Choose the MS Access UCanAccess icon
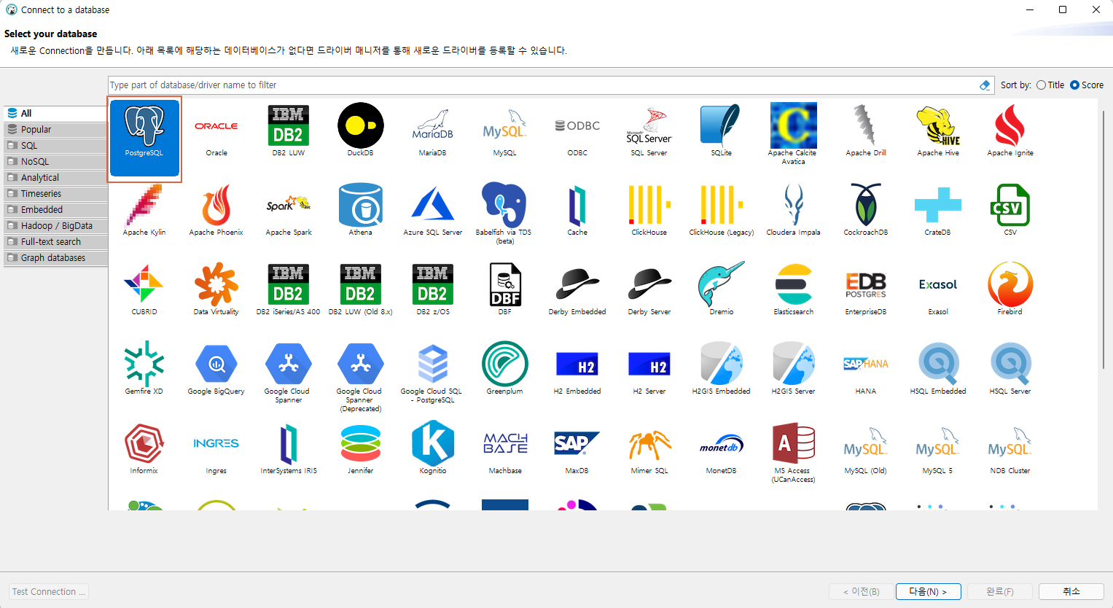The width and height of the screenshot is (1113, 608). (x=794, y=452)
